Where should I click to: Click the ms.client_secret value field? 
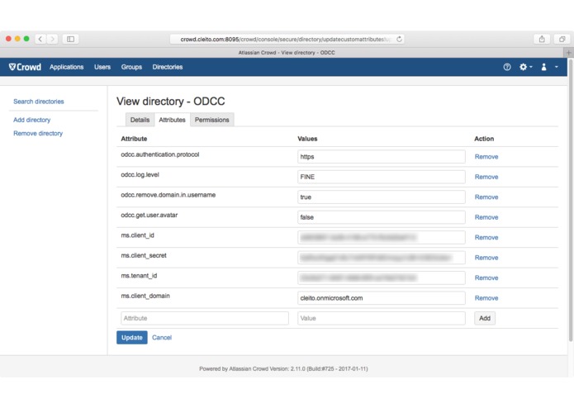point(381,258)
